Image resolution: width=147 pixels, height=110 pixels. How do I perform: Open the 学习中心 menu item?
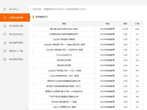pos(14,9)
